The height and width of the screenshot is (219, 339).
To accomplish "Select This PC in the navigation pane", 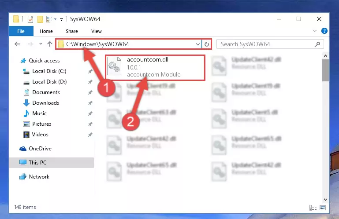I will tap(51, 163).
